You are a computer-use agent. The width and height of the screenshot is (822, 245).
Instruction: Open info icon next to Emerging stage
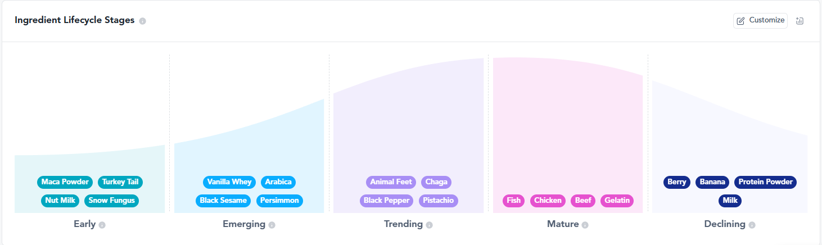point(272,225)
